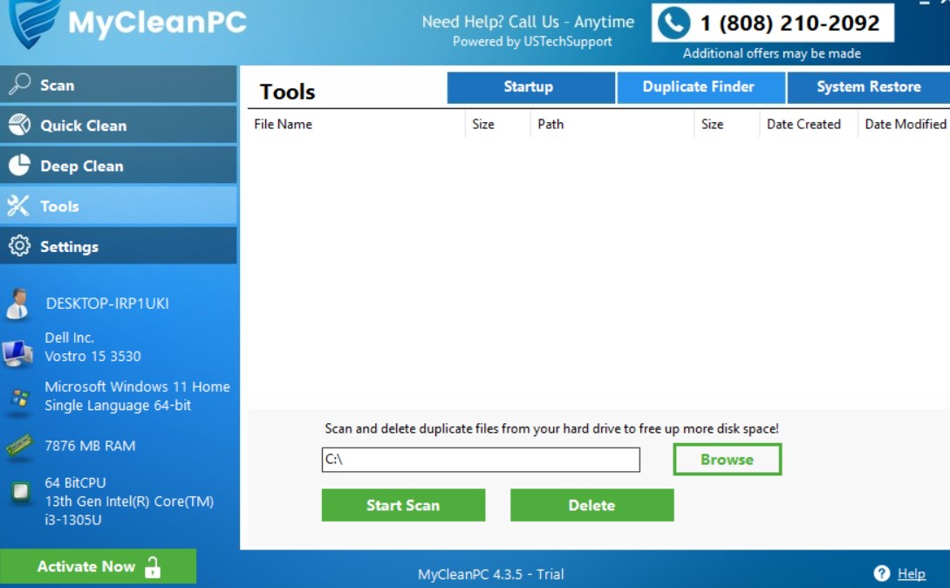Image resolution: width=950 pixels, height=588 pixels.
Task: Click the Browse button
Action: click(727, 460)
